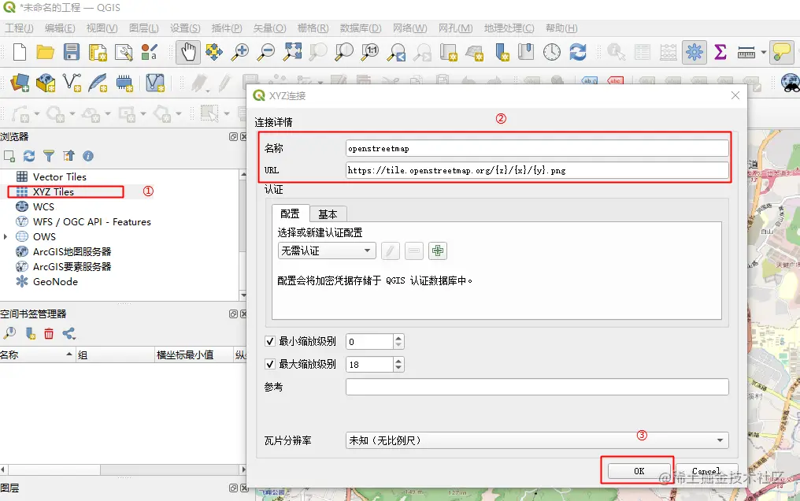Open Browser properties info icon

click(x=88, y=156)
